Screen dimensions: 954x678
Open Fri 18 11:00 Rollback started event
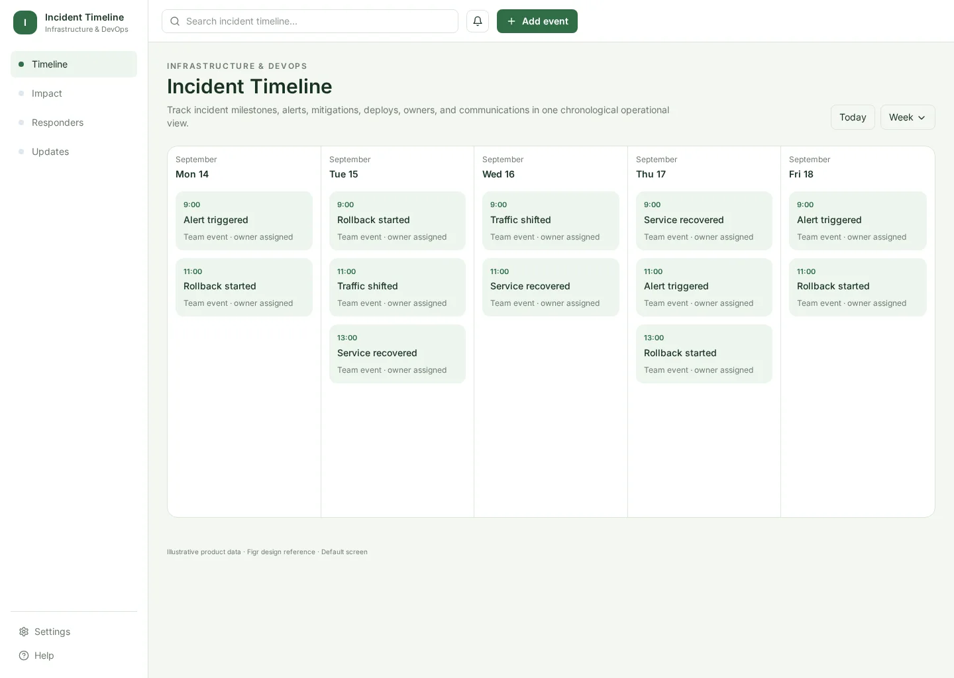pos(858,287)
